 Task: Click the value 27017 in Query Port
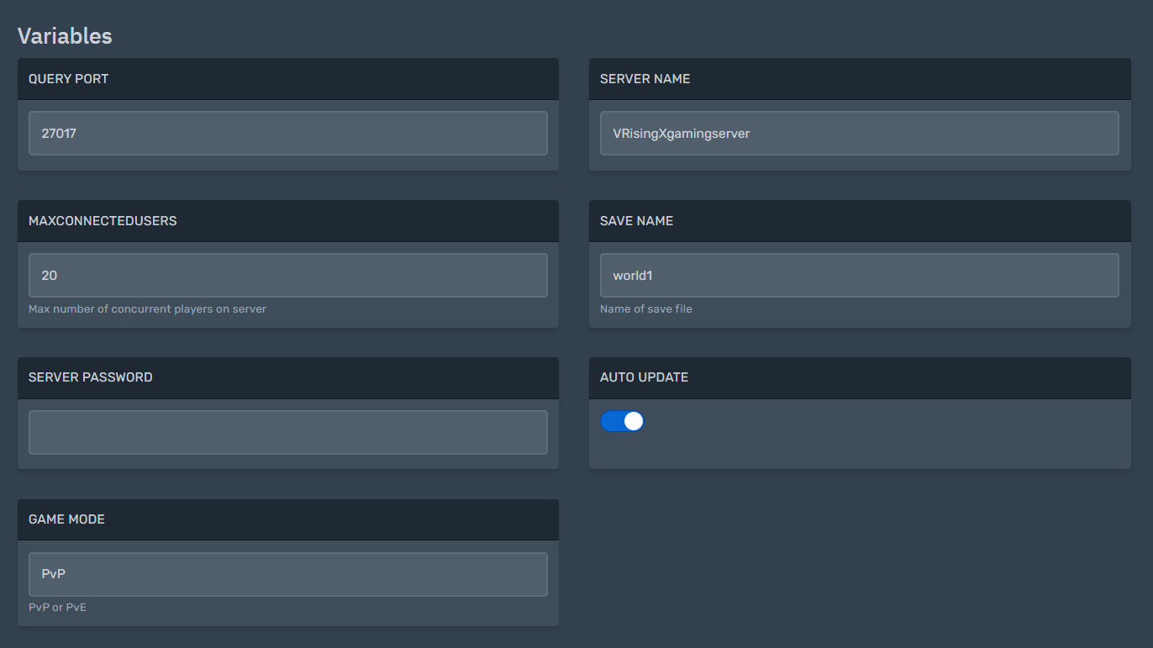pyautogui.click(x=55, y=133)
